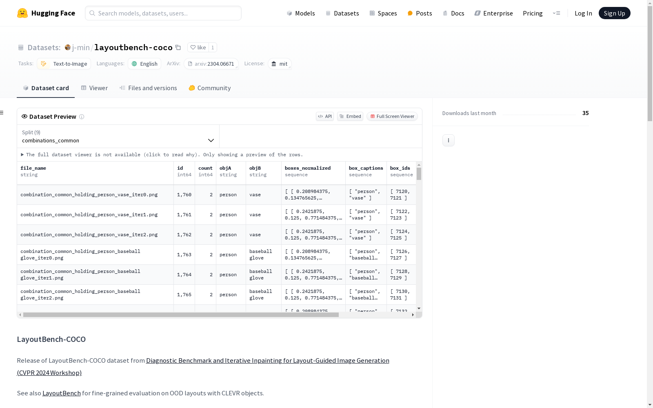This screenshot has height=408, width=653.
Task: Open the Viewer tab
Action: click(94, 88)
